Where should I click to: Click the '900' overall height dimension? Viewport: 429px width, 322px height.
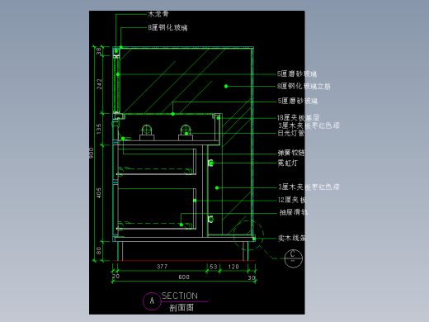[92, 153]
